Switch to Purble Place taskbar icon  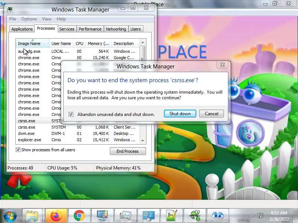[x=218, y=216]
